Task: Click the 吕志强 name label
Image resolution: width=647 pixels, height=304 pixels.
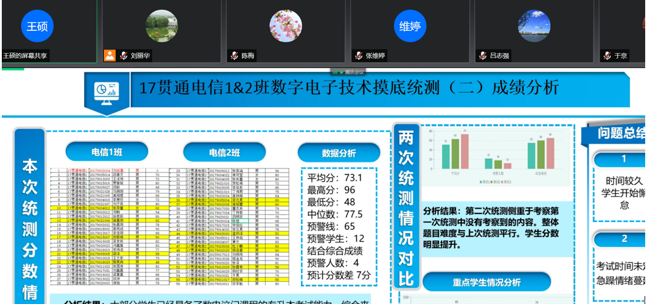Action: 500,55
